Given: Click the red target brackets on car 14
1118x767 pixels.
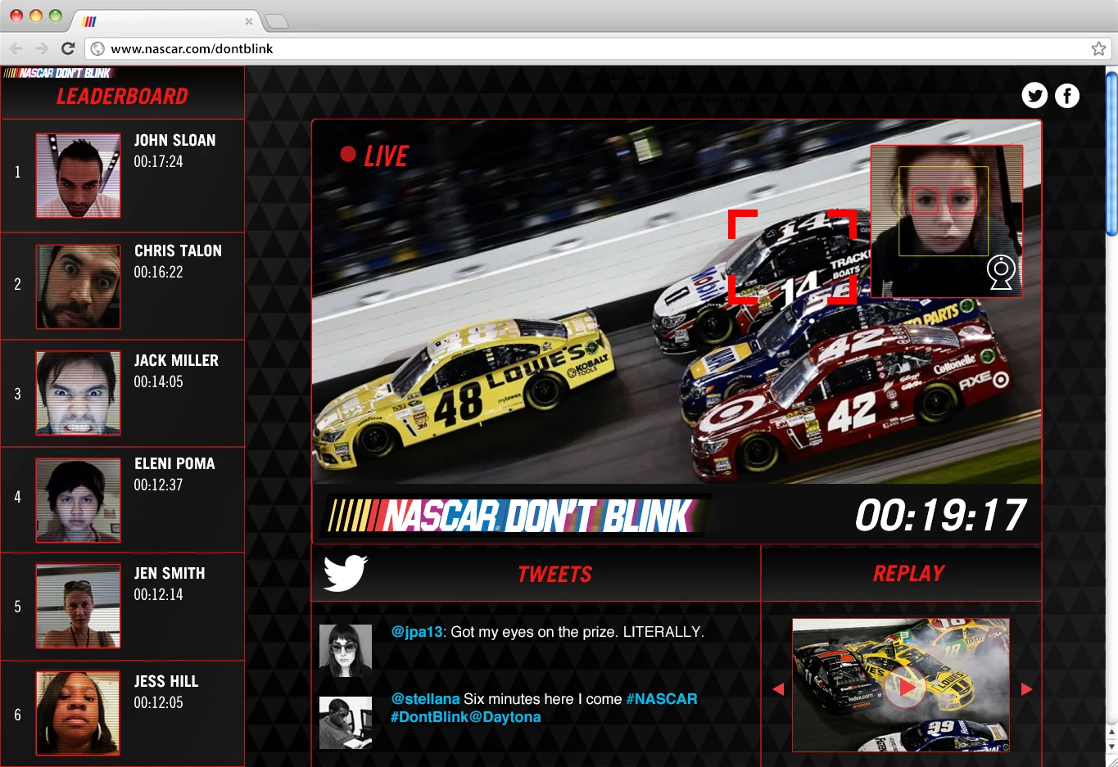Looking at the screenshot, I should (792, 256).
